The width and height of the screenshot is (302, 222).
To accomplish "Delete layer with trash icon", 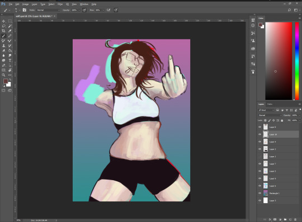I will pos(295,219).
